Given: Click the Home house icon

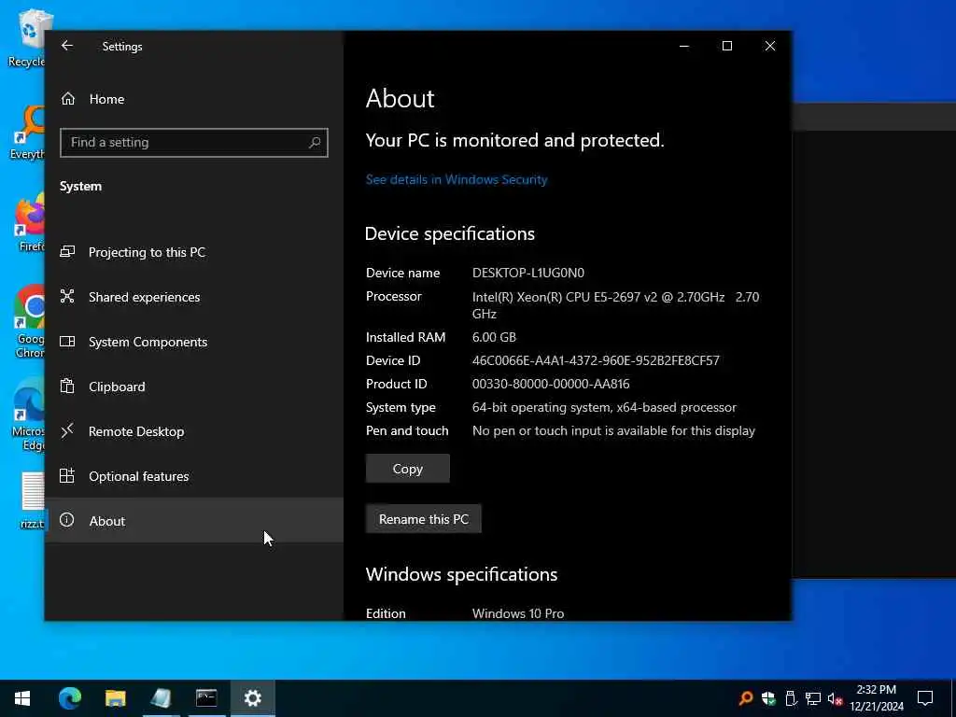Looking at the screenshot, I should [67, 99].
